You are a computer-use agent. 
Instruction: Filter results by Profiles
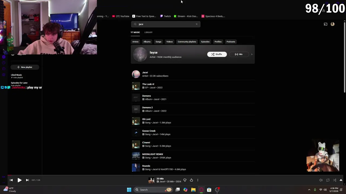pyautogui.click(x=218, y=42)
